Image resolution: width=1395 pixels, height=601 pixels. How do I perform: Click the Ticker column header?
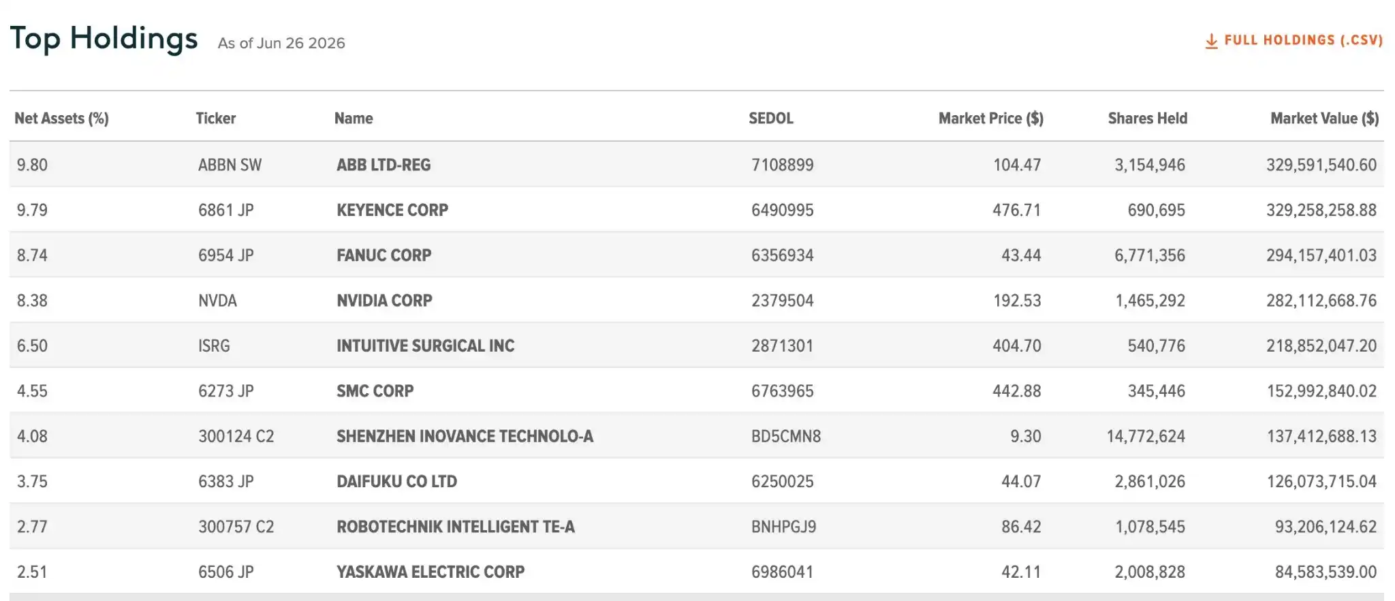[216, 119]
